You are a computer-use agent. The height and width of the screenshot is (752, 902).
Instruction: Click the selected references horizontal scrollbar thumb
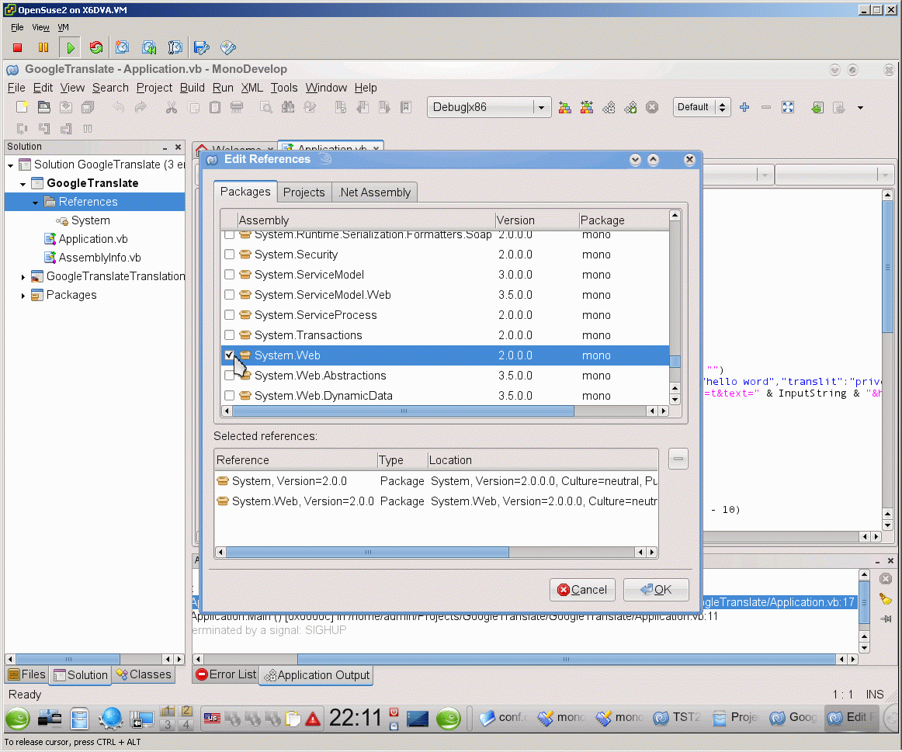[x=368, y=552]
